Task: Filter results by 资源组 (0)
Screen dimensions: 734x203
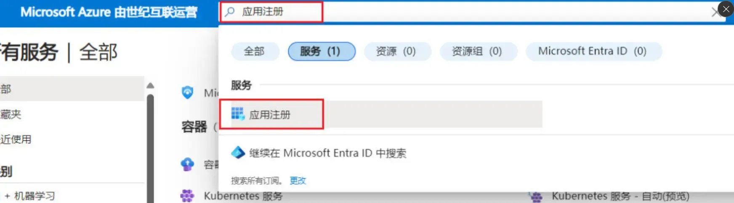Action: coord(477,51)
